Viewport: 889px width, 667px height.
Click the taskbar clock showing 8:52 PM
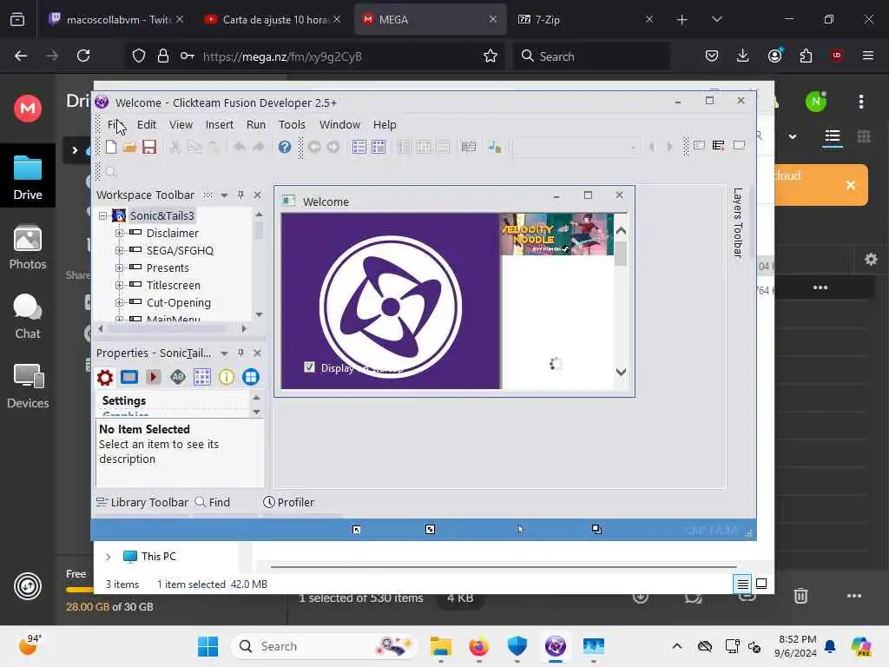797,646
